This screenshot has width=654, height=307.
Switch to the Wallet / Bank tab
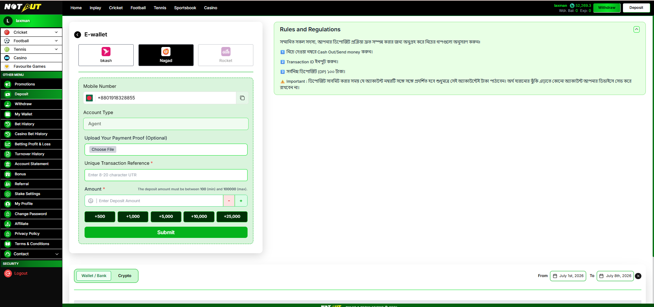(94, 276)
